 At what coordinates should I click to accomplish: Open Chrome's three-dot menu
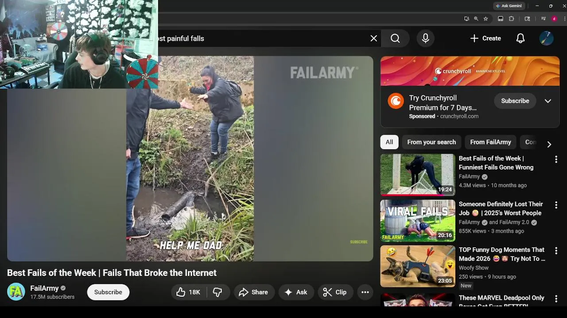pyautogui.click(x=565, y=19)
